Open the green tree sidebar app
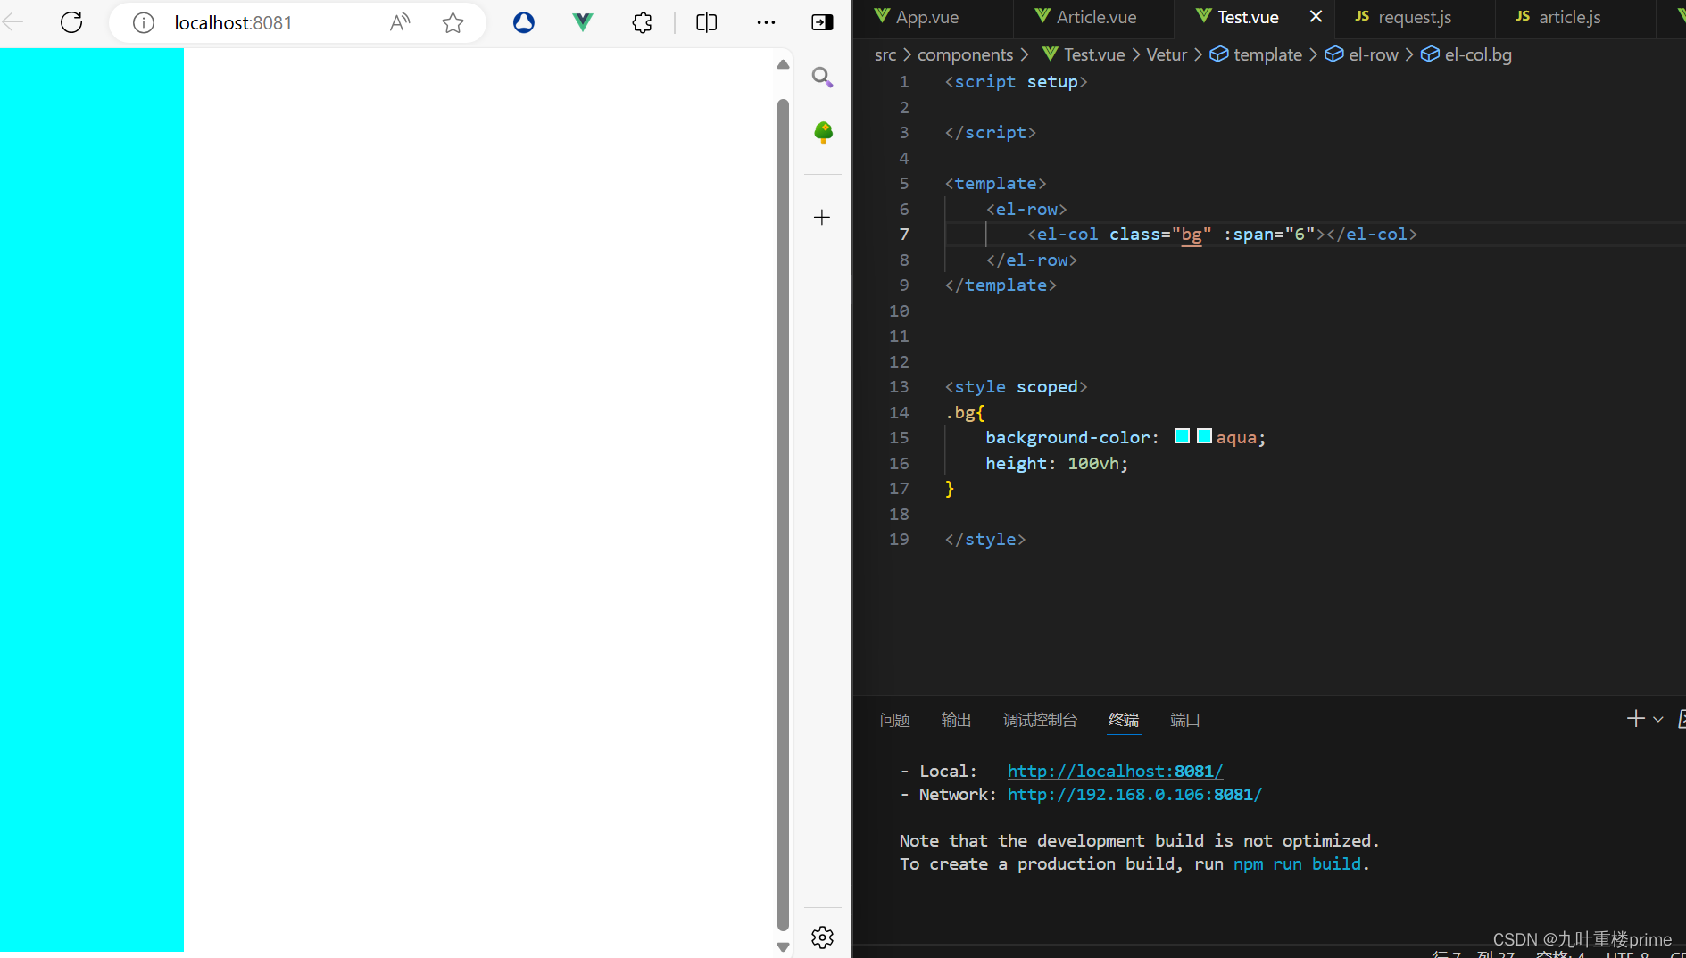Viewport: 1686px width, 958px height. tap(823, 132)
